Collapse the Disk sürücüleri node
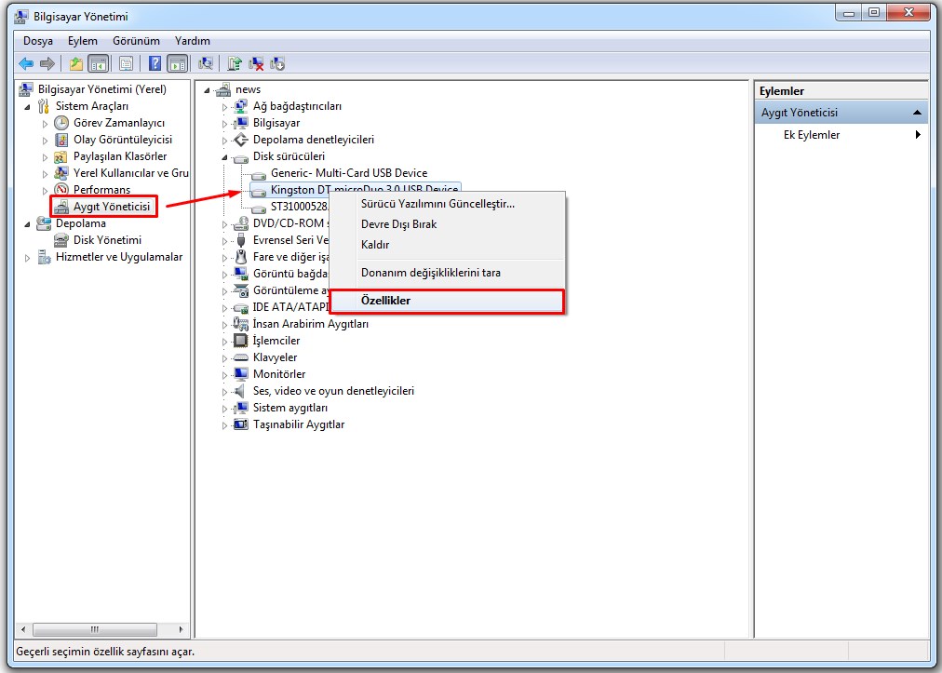 (x=224, y=157)
